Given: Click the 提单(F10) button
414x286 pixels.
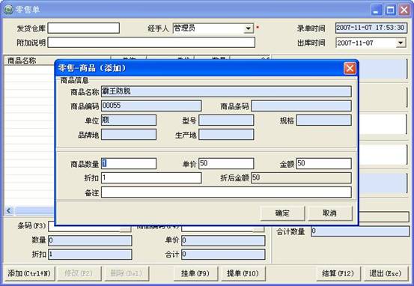Looking at the screenshot, I should point(243,273).
